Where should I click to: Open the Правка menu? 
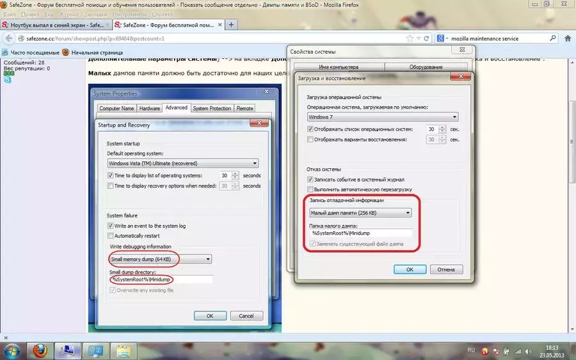pyautogui.click(x=29, y=14)
